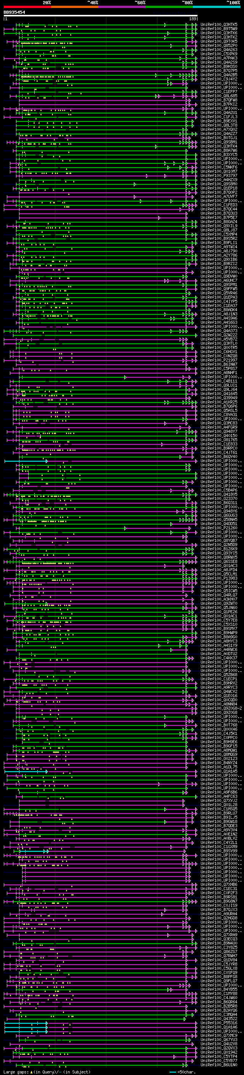This screenshot has width=244, height=1075.
Task: Select label UniRef100_B9EXV1
Action: pyautogui.click(x=219, y=121)
